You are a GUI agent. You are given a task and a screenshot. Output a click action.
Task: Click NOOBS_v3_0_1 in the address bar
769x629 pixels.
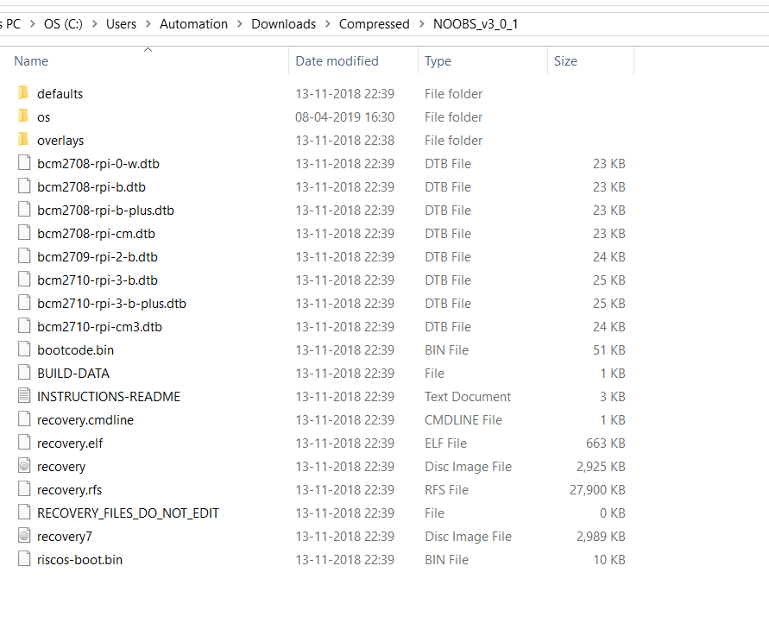pyautogui.click(x=476, y=24)
